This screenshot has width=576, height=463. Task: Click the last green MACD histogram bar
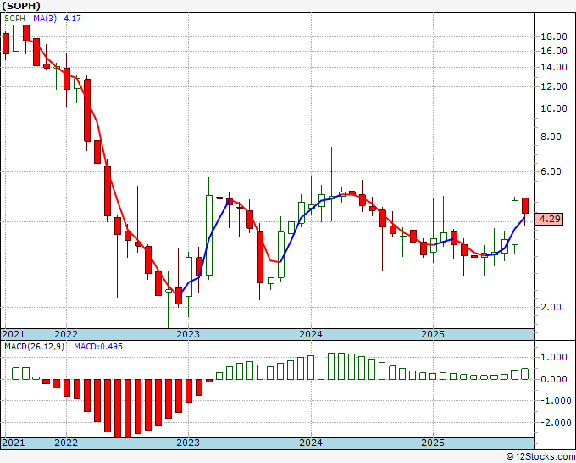(x=525, y=374)
